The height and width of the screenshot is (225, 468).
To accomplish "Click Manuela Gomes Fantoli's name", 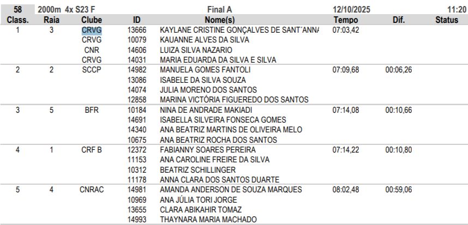I will [x=205, y=70].
